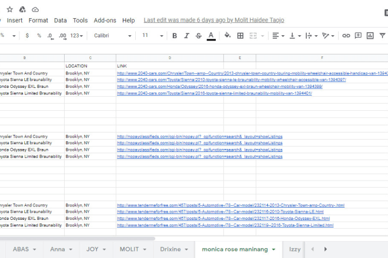
Task: Open the font size dropdown
Action: coord(152,36)
